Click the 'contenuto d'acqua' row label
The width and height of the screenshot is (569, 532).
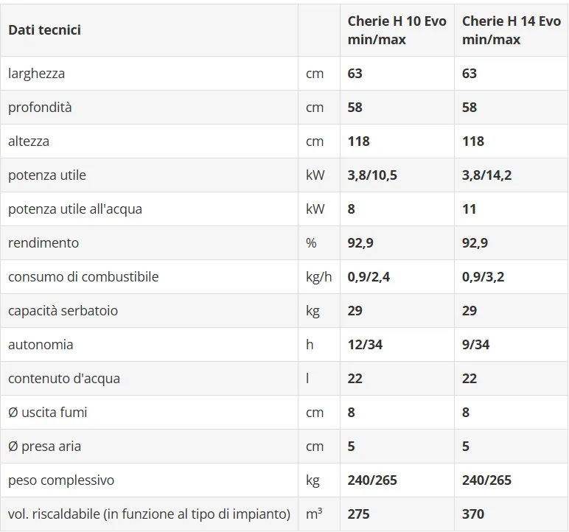(x=64, y=379)
